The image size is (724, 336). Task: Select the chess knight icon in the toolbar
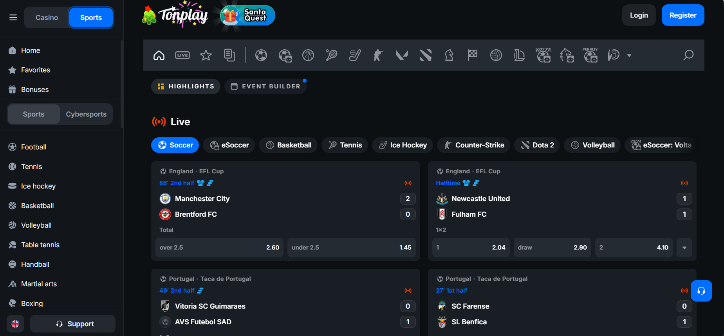[449, 55]
